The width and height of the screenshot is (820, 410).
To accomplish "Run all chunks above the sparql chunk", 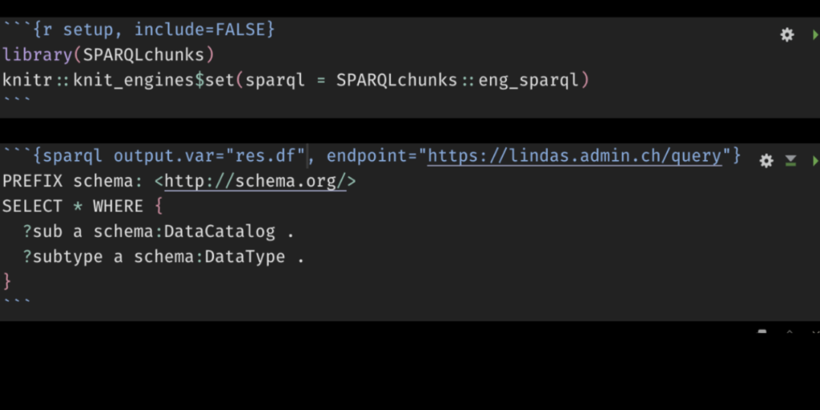I will pos(790,160).
